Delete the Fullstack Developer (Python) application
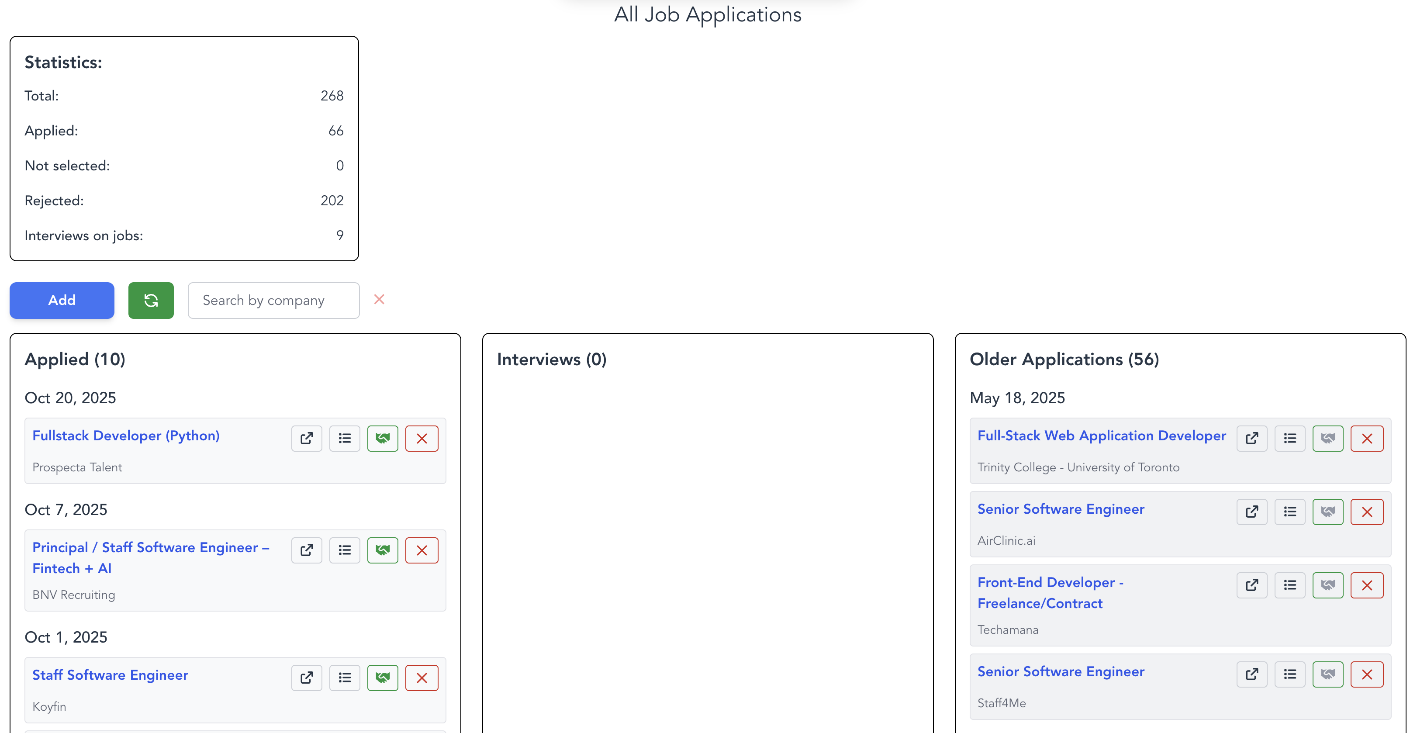 coord(422,438)
